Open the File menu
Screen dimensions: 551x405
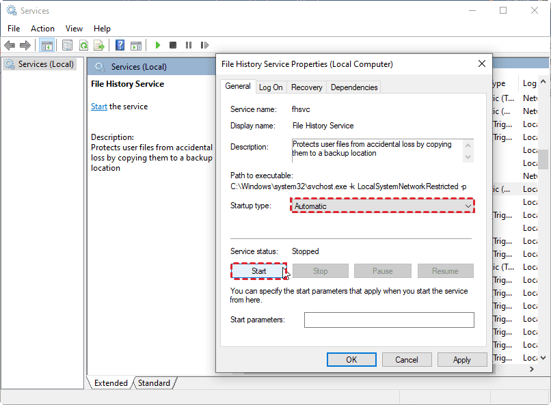(14, 29)
